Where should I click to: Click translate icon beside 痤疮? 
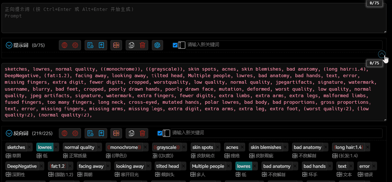click(227, 156)
